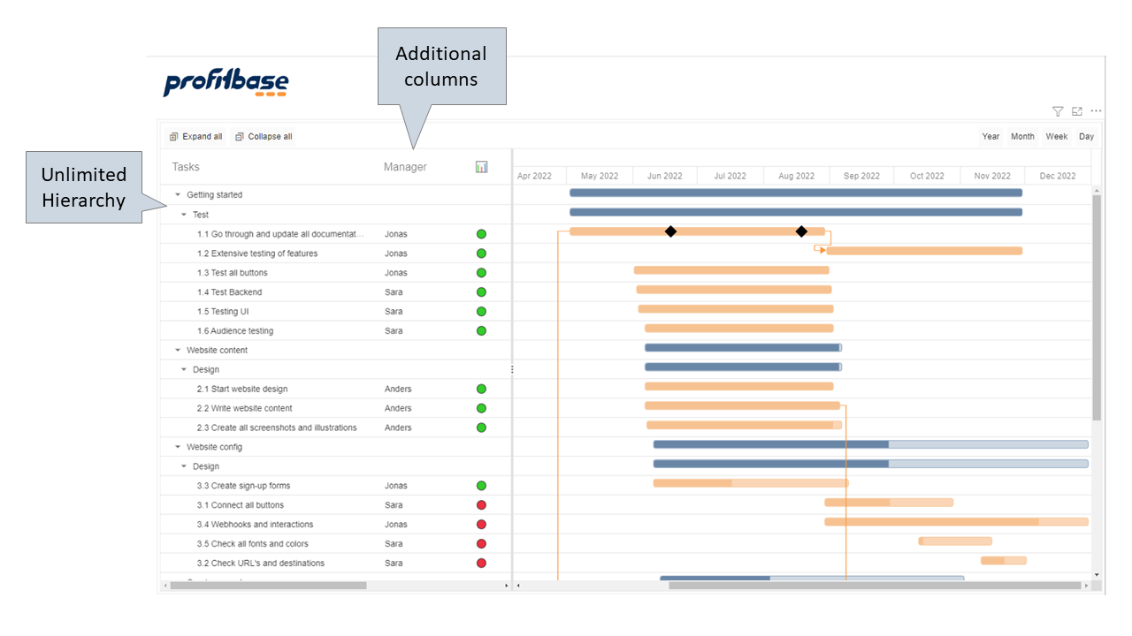Click the Manager column header

(405, 167)
